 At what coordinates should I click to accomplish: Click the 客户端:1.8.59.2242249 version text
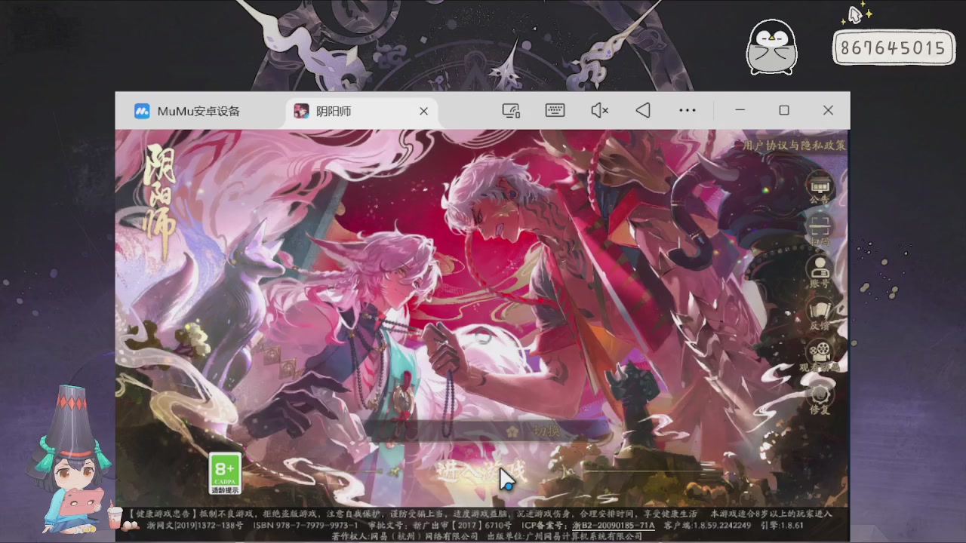707,526
